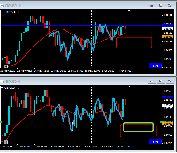
Task: Click the blue 1.35458 price tag on H1
Action: point(168,97)
